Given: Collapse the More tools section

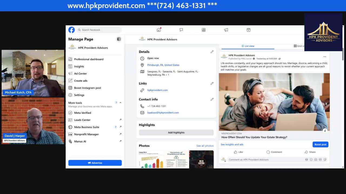Looking at the screenshot, I should 120,103.
